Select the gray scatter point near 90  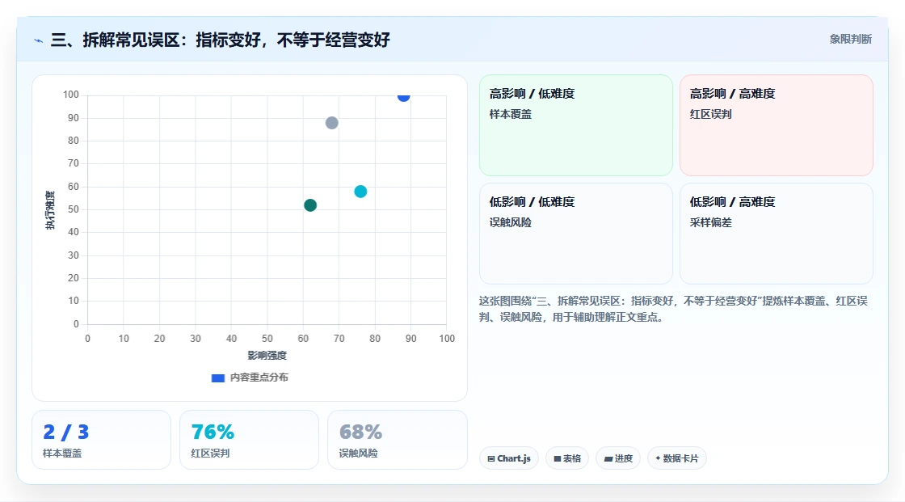332,123
